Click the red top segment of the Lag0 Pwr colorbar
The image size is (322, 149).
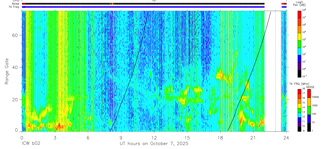299,14
